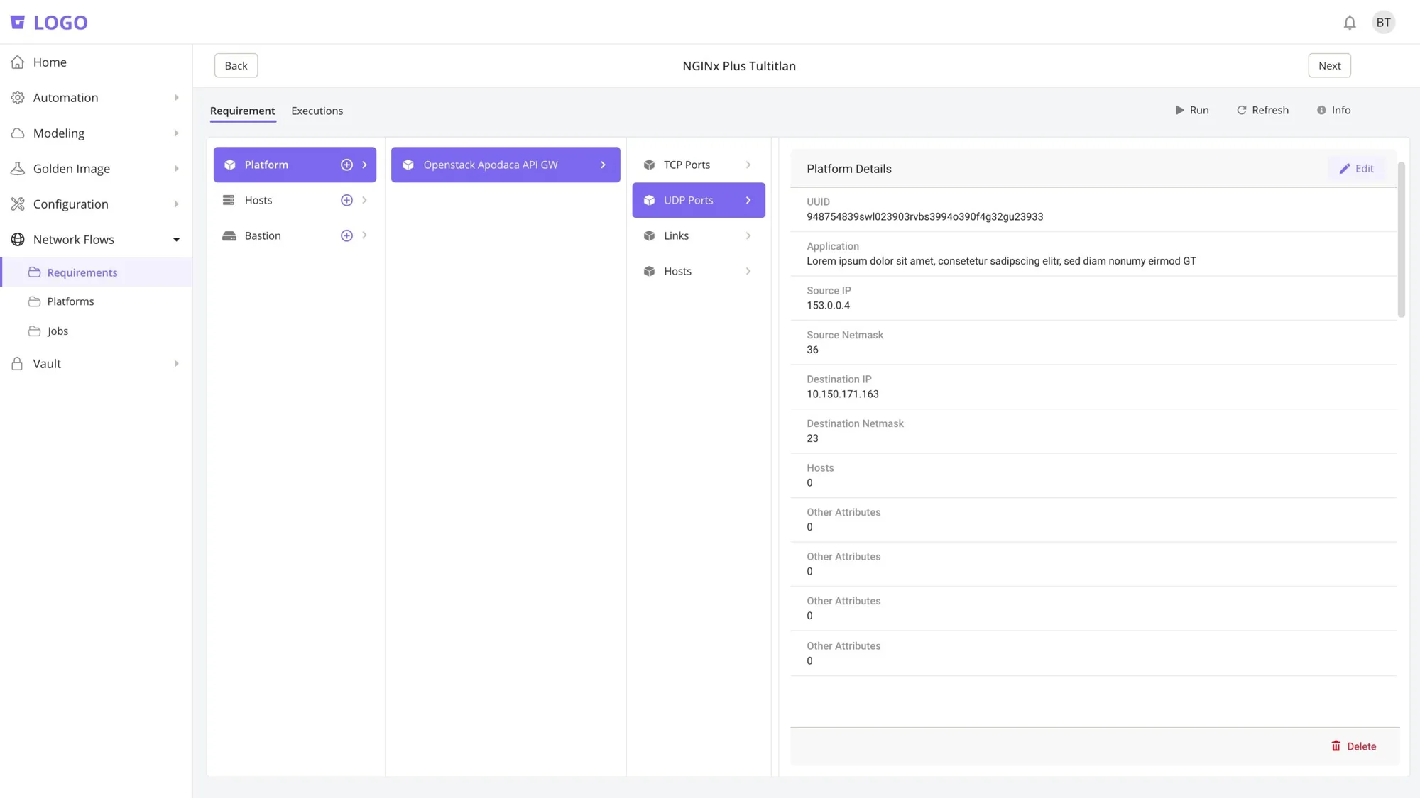Image resolution: width=1420 pixels, height=798 pixels.
Task: Click the Links cube icon
Action: [649, 235]
